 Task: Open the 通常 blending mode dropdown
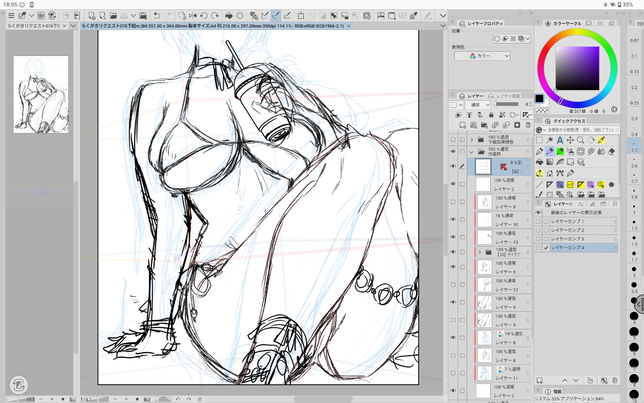(x=478, y=105)
